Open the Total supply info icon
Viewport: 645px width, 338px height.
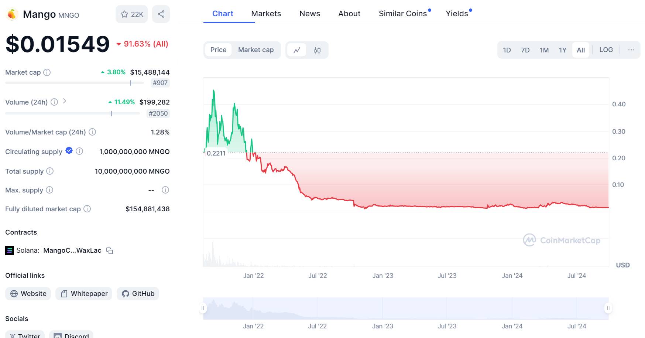point(50,171)
